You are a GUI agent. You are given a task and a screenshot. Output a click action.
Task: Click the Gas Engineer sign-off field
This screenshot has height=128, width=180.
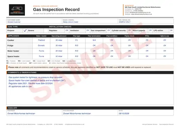(x=90, y=113)
